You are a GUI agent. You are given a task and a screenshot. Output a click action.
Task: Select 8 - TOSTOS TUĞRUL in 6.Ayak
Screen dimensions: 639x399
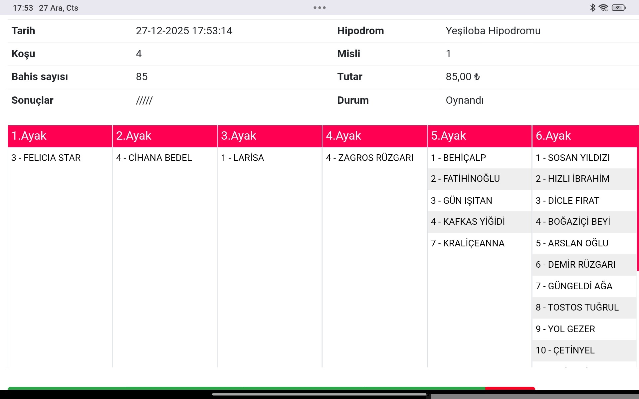577,308
